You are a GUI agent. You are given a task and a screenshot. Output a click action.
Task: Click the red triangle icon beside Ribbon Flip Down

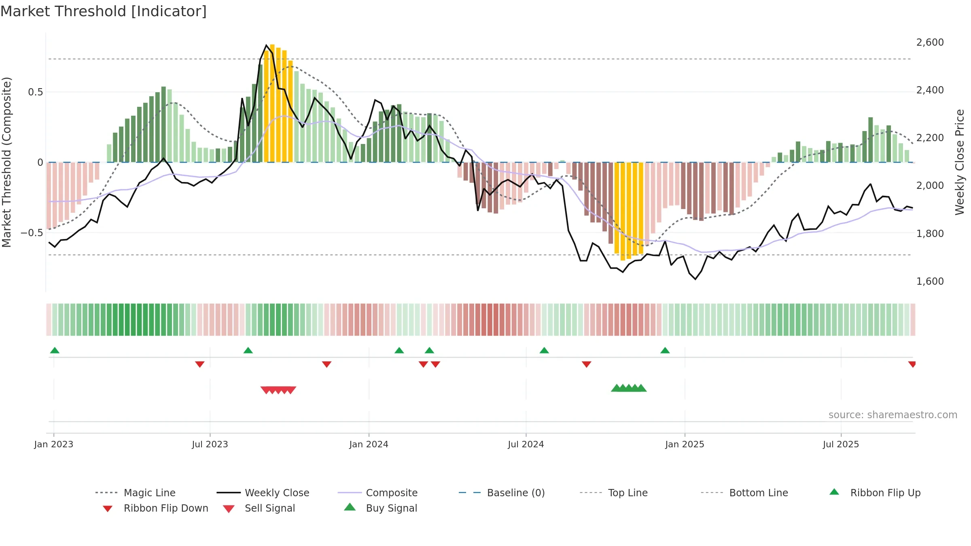(x=108, y=509)
